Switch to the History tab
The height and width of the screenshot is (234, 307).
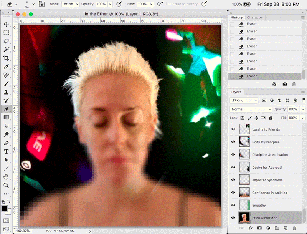coord(236,17)
